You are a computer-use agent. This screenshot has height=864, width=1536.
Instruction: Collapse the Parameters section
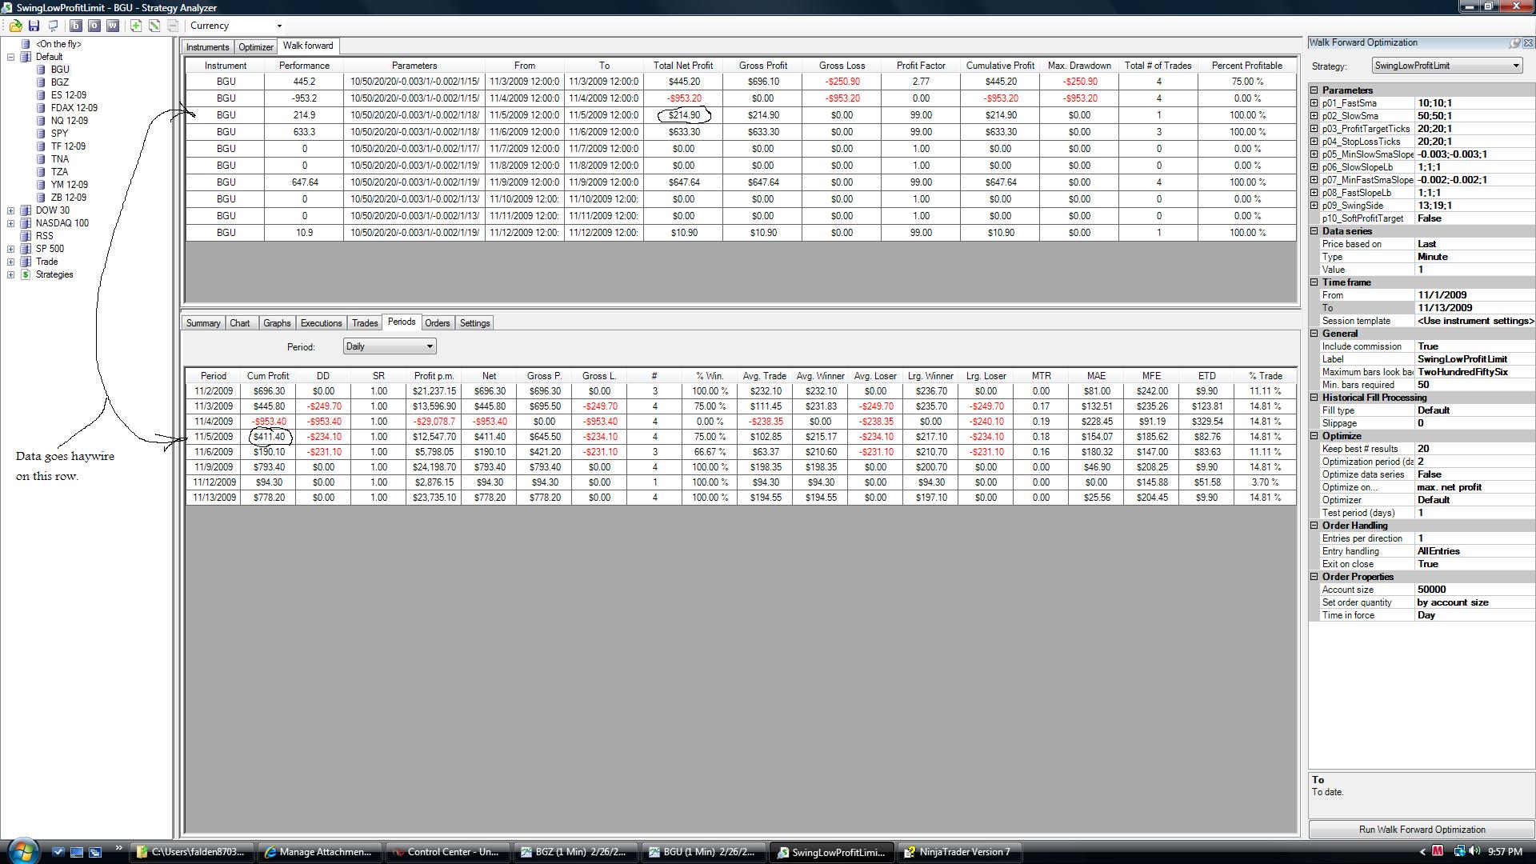pyautogui.click(x=1314, y=90)
